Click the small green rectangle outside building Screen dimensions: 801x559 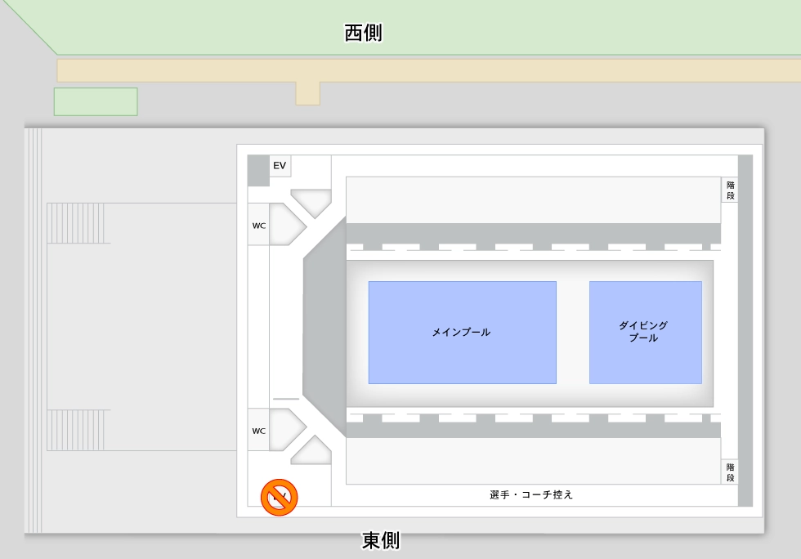point(96,101)
